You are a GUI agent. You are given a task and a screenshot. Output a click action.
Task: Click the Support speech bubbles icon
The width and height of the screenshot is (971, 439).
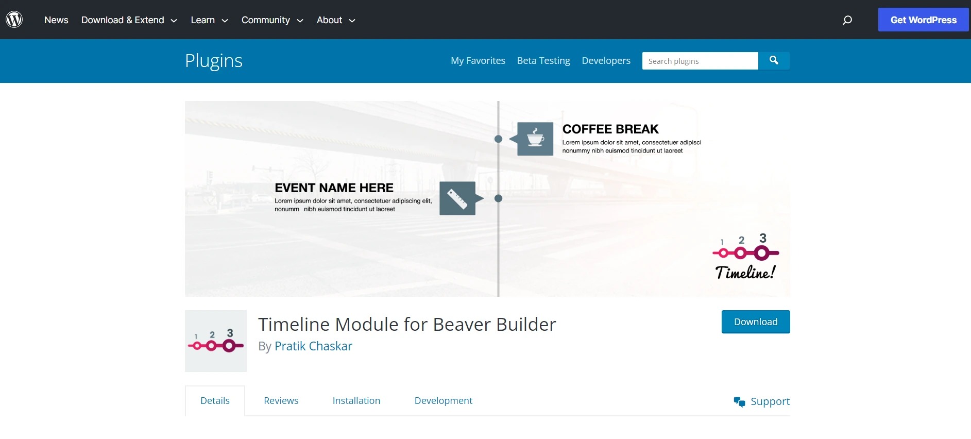[x=739, y=402]
